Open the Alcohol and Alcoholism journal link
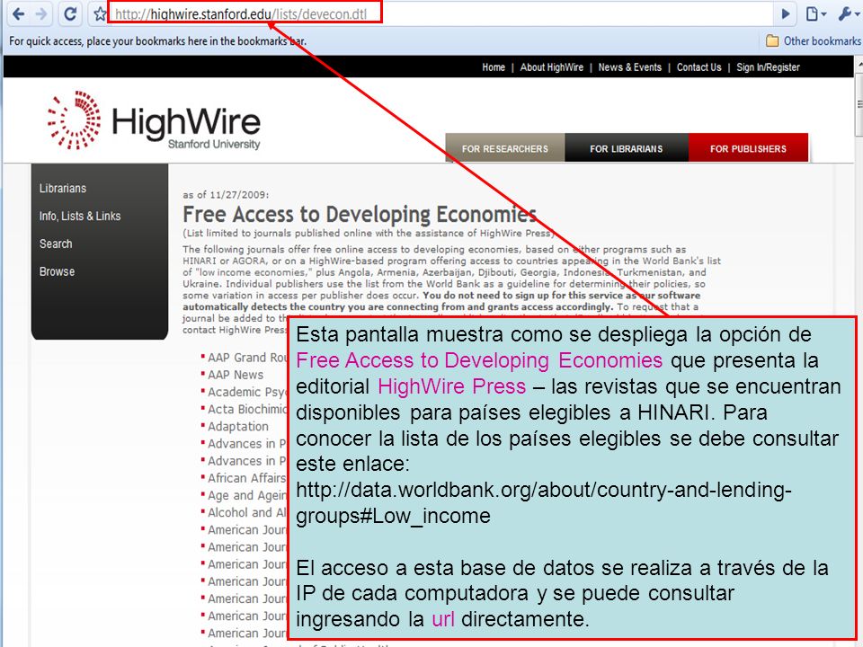863x647 pixels. (247, 512)
